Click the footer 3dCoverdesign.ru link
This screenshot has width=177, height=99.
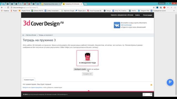click(62, 94)
